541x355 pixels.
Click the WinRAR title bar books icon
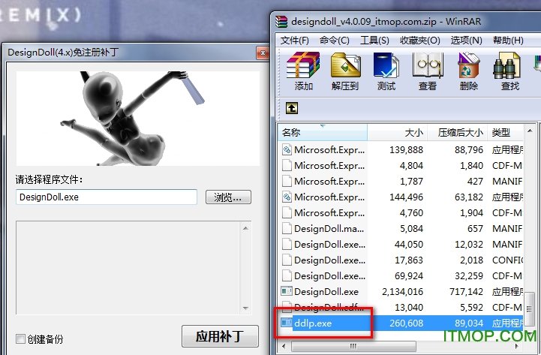[x=281, y=22]
